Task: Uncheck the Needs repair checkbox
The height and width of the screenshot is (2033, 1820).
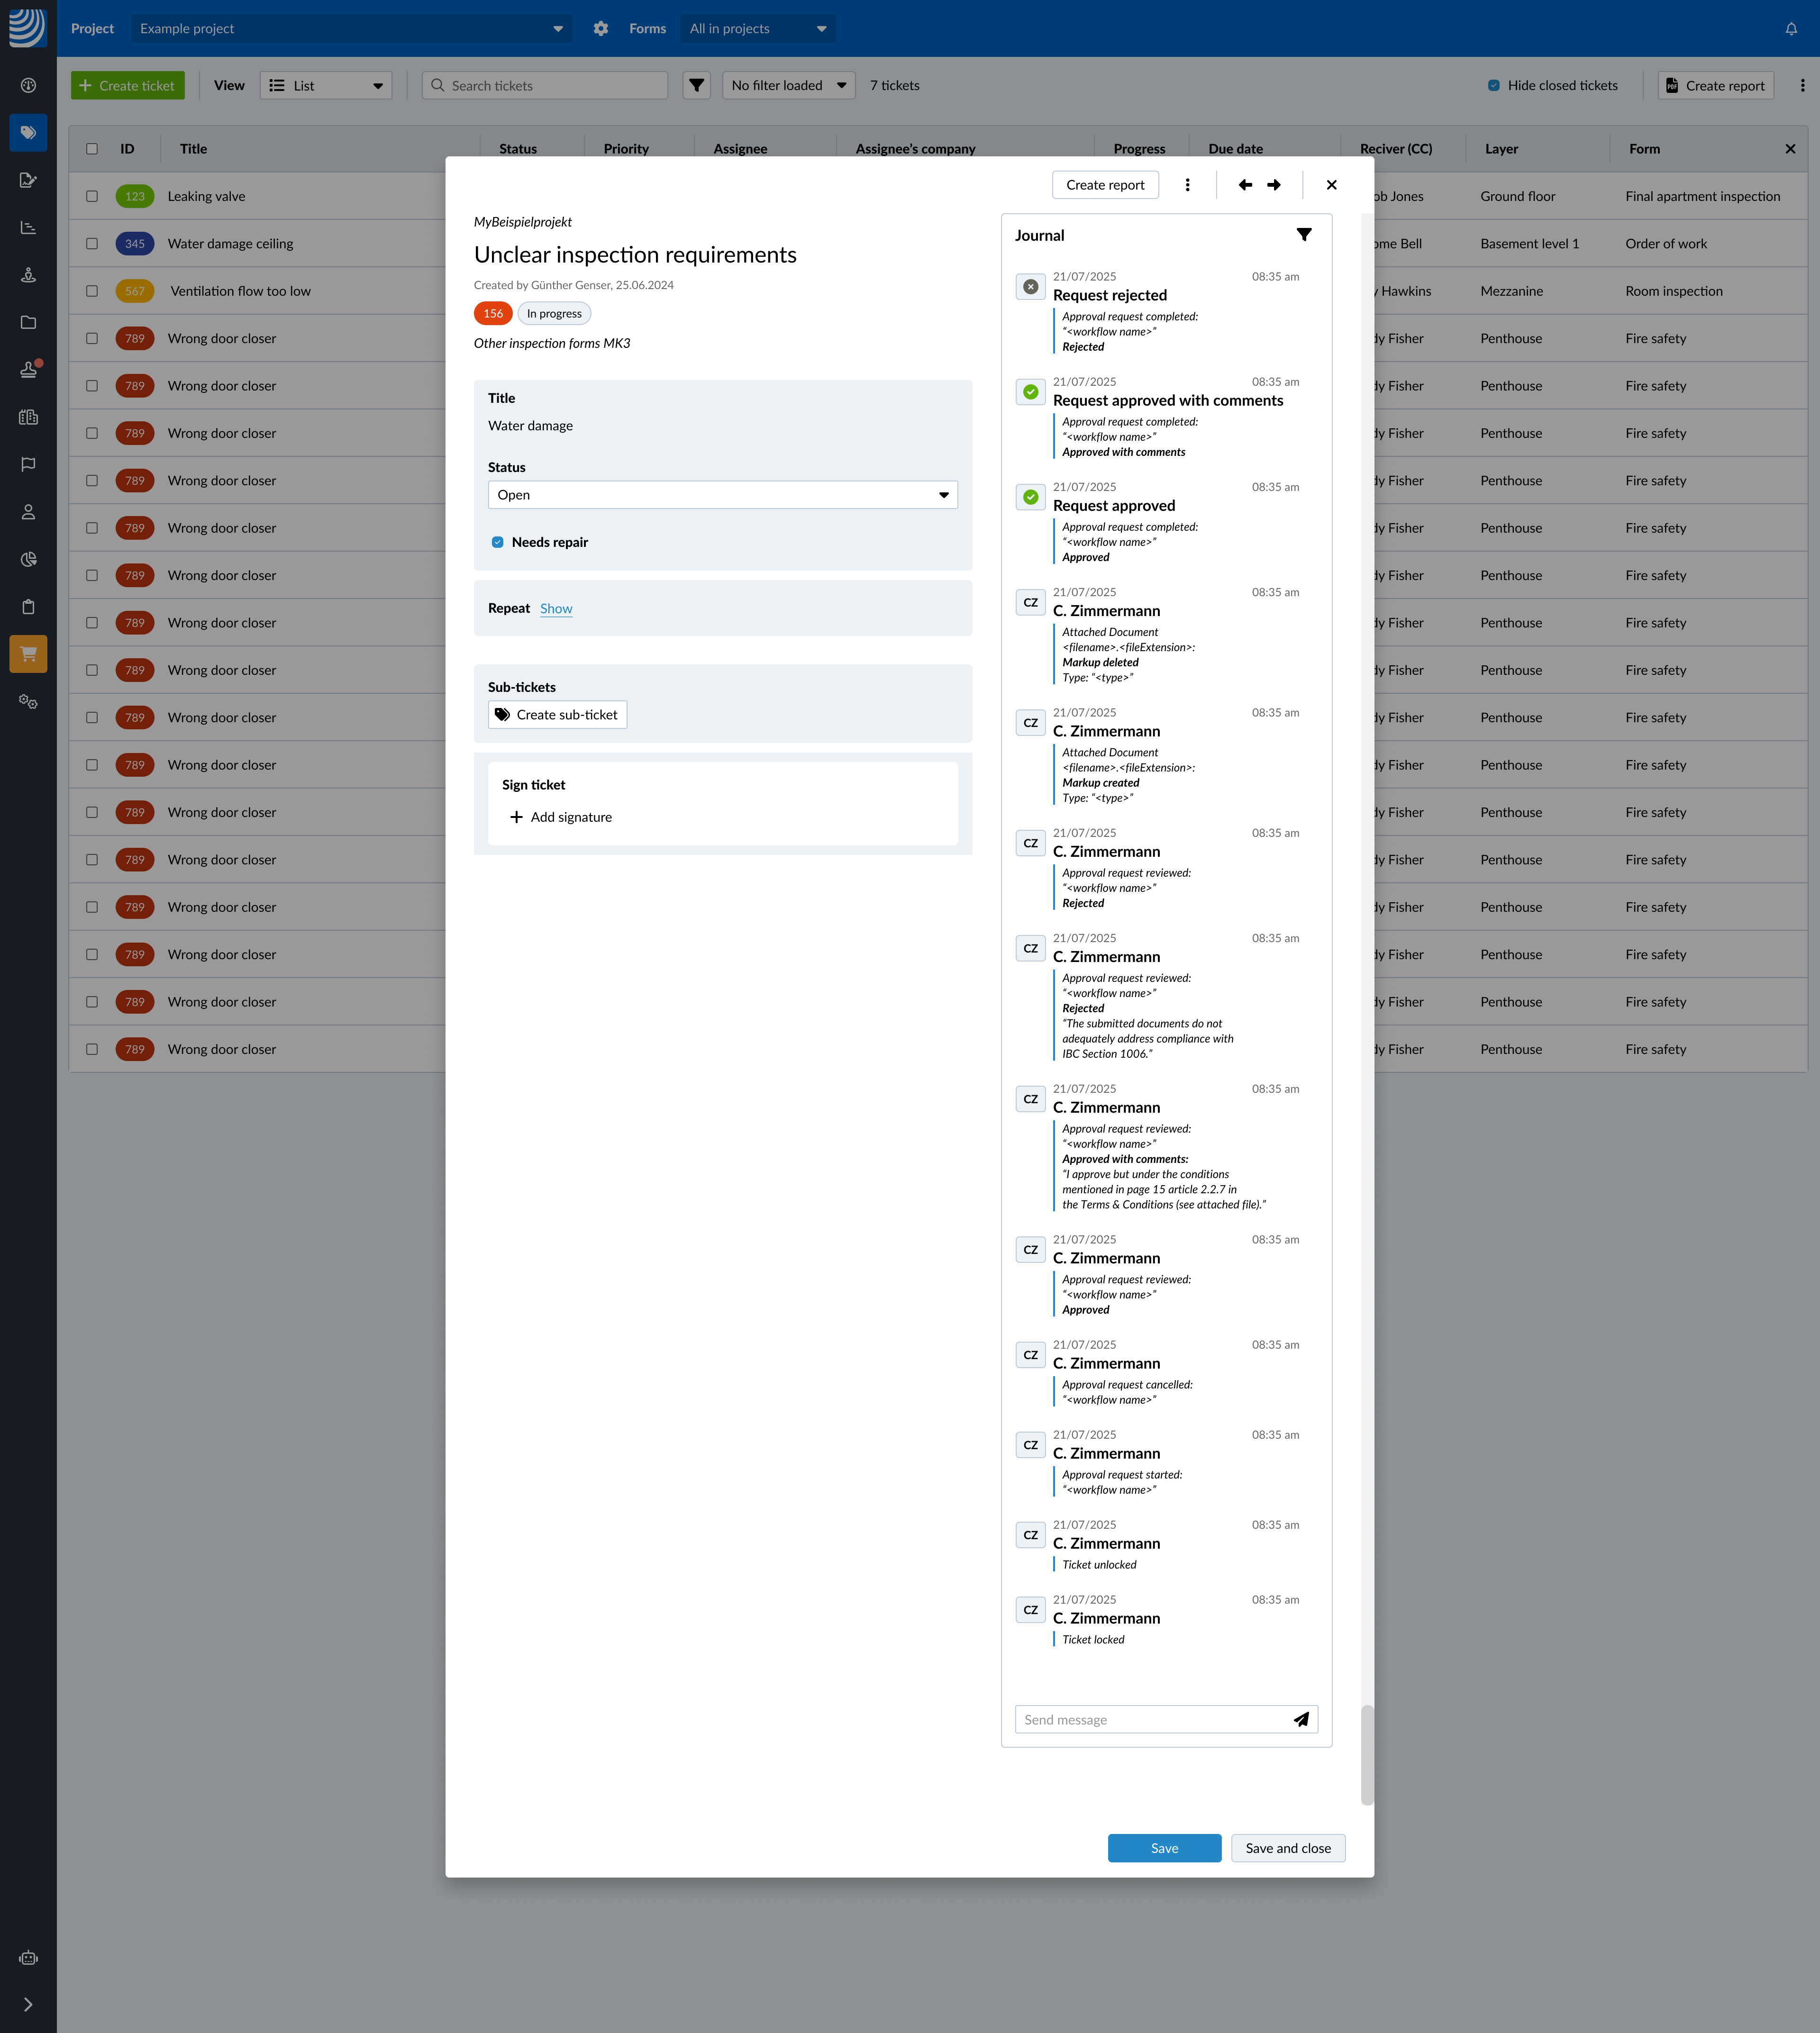Action: (497, 542)
